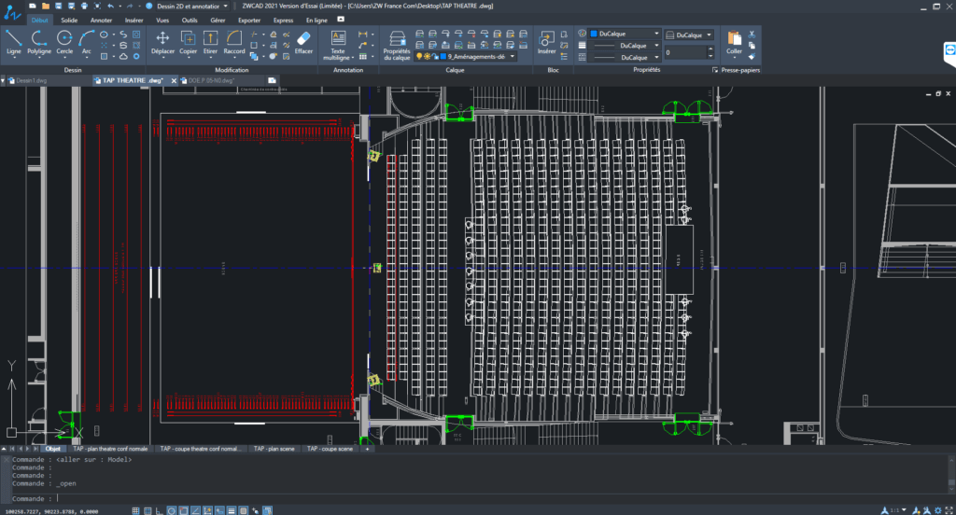This screenshot has height=515, width=956.
Task: Toggle layer freeze sun icon
Action: (427, 57)
